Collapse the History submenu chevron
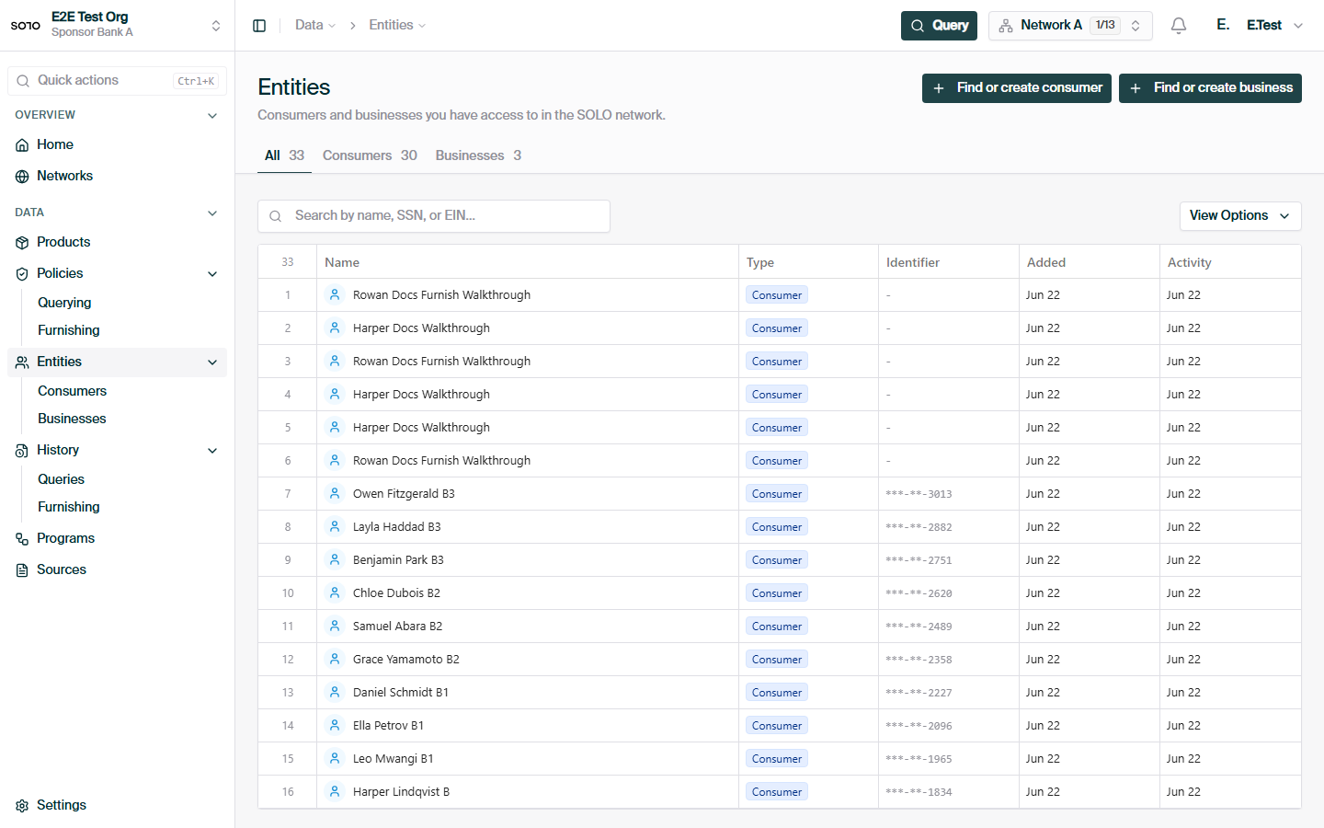This screenshot has height=828, width=1324. point(212,451)
